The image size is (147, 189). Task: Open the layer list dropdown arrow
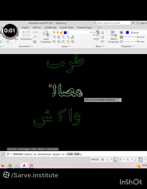pyautogui.click(x=90, y=32)
